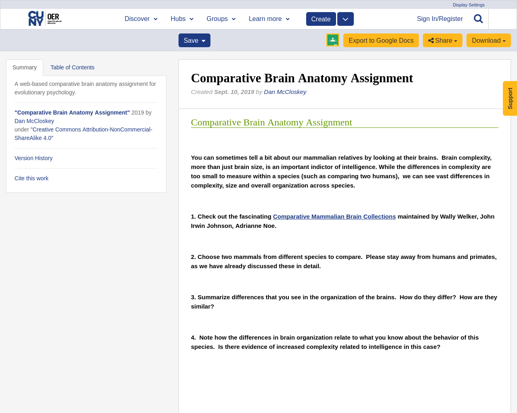Open the Download dropdown

click(x=488, y=40)
